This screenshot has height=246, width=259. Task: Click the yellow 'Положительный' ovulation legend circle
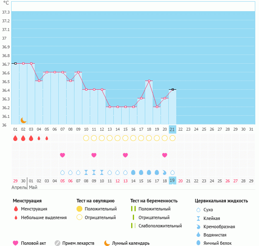(79, 209)
